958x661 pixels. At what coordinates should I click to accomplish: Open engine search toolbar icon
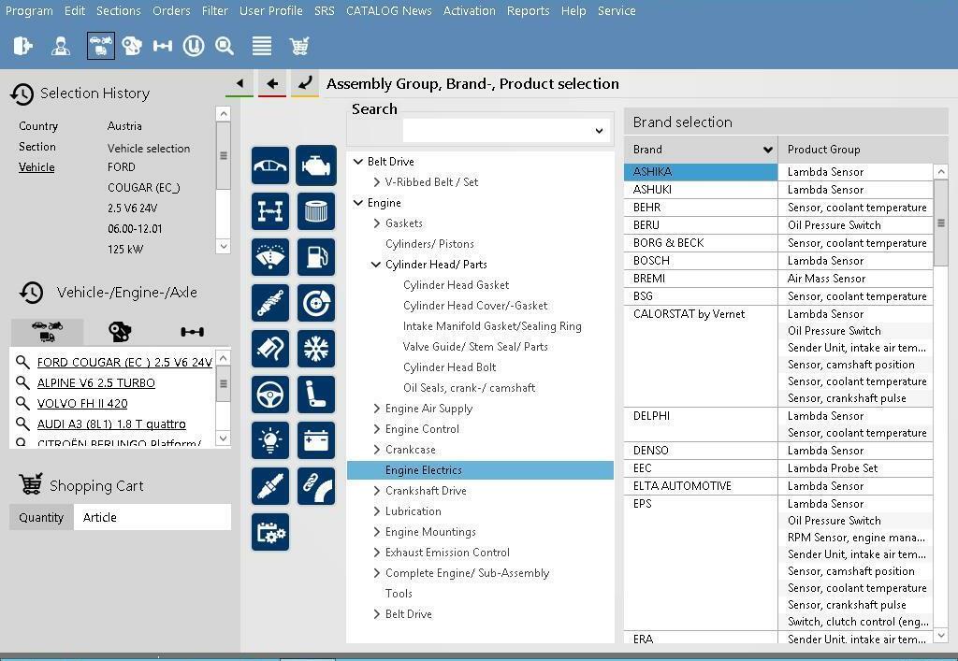tap(132, 46)
